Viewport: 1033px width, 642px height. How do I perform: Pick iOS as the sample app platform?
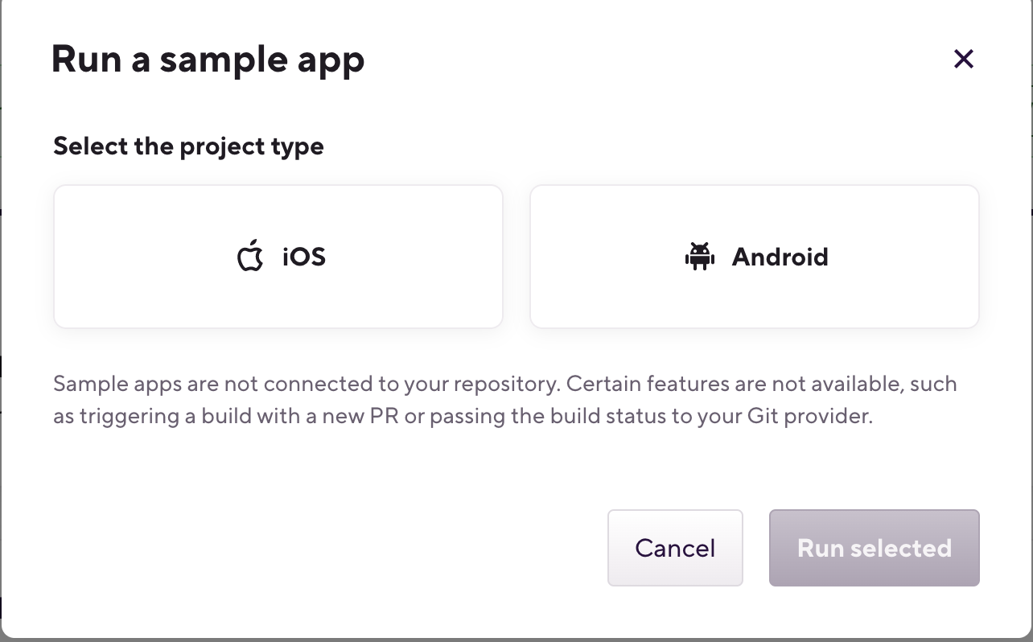(278, 257)
